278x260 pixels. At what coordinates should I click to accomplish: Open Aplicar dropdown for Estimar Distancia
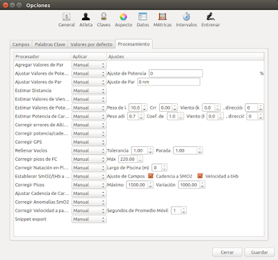89,91
